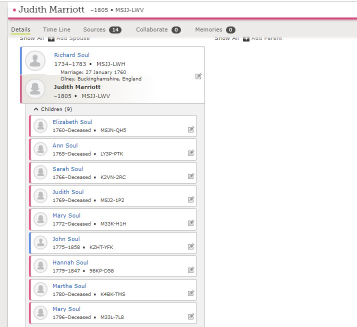357x327 pixels.
Task: Edit relationship for Martha Soul
Action: [x=191, y=293]
